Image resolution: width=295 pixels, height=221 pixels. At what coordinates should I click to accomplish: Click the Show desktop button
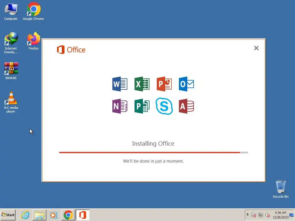tap(292, 215)
